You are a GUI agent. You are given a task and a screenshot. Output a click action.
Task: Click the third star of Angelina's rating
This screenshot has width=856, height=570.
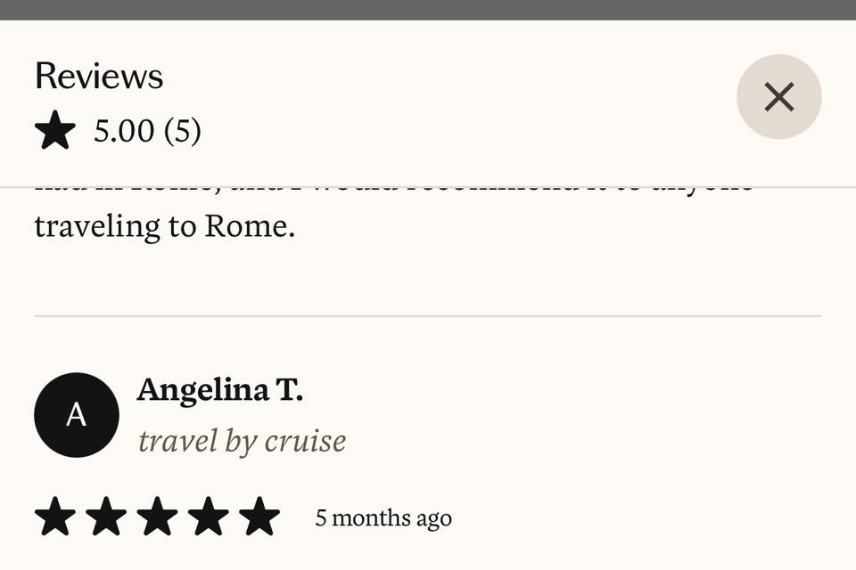point(157,516)
